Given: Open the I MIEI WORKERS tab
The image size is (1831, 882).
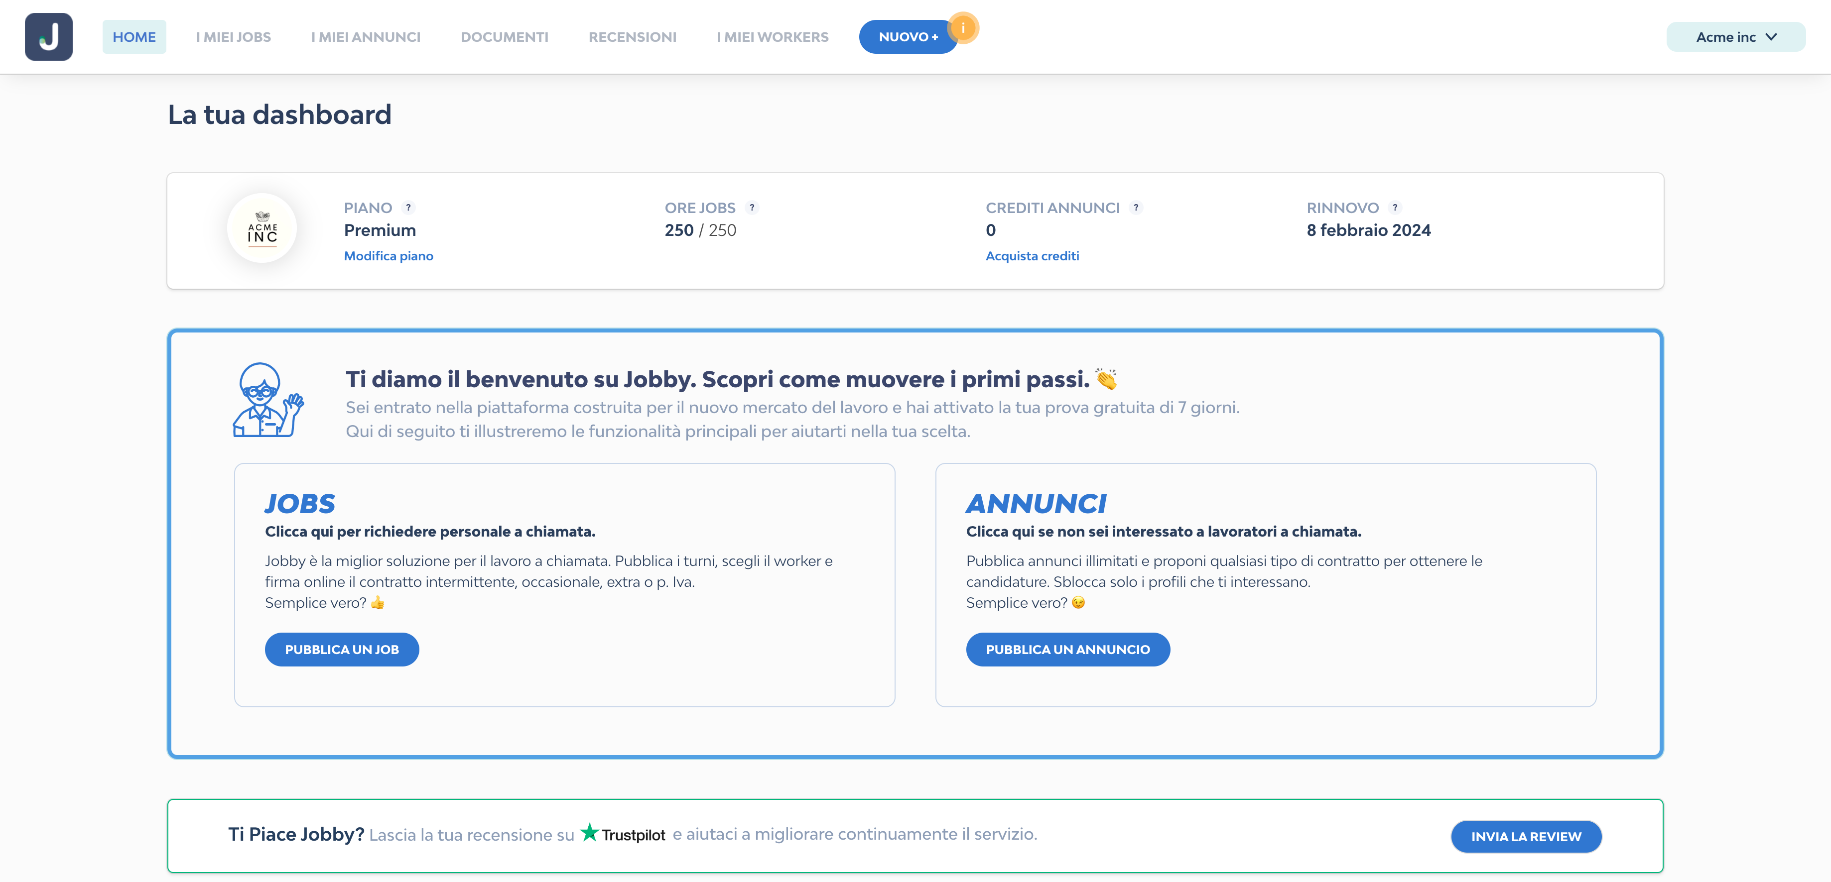Looking at the screenshot, I should (772, 37).
